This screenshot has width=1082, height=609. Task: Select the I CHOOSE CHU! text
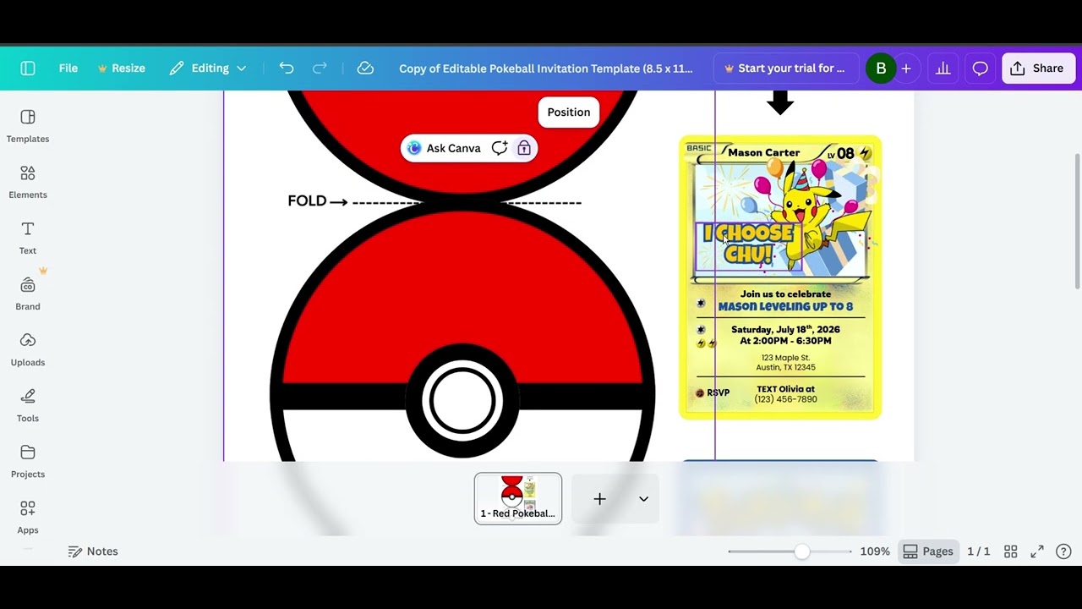(749, 244)
